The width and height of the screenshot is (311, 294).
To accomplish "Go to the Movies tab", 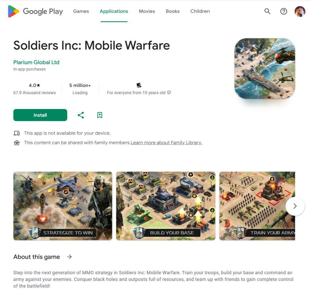I will (x=147, y=11).
